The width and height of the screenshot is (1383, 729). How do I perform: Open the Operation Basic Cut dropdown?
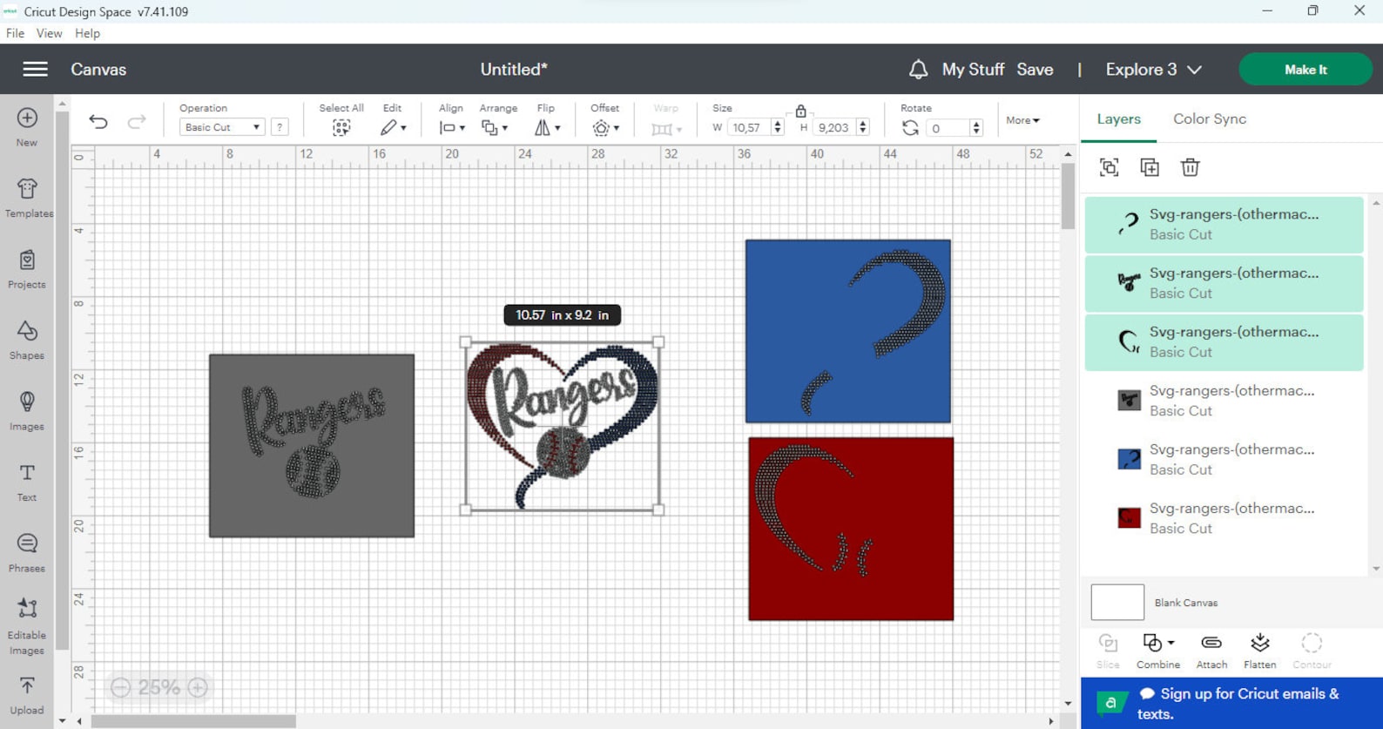point(222,127)
